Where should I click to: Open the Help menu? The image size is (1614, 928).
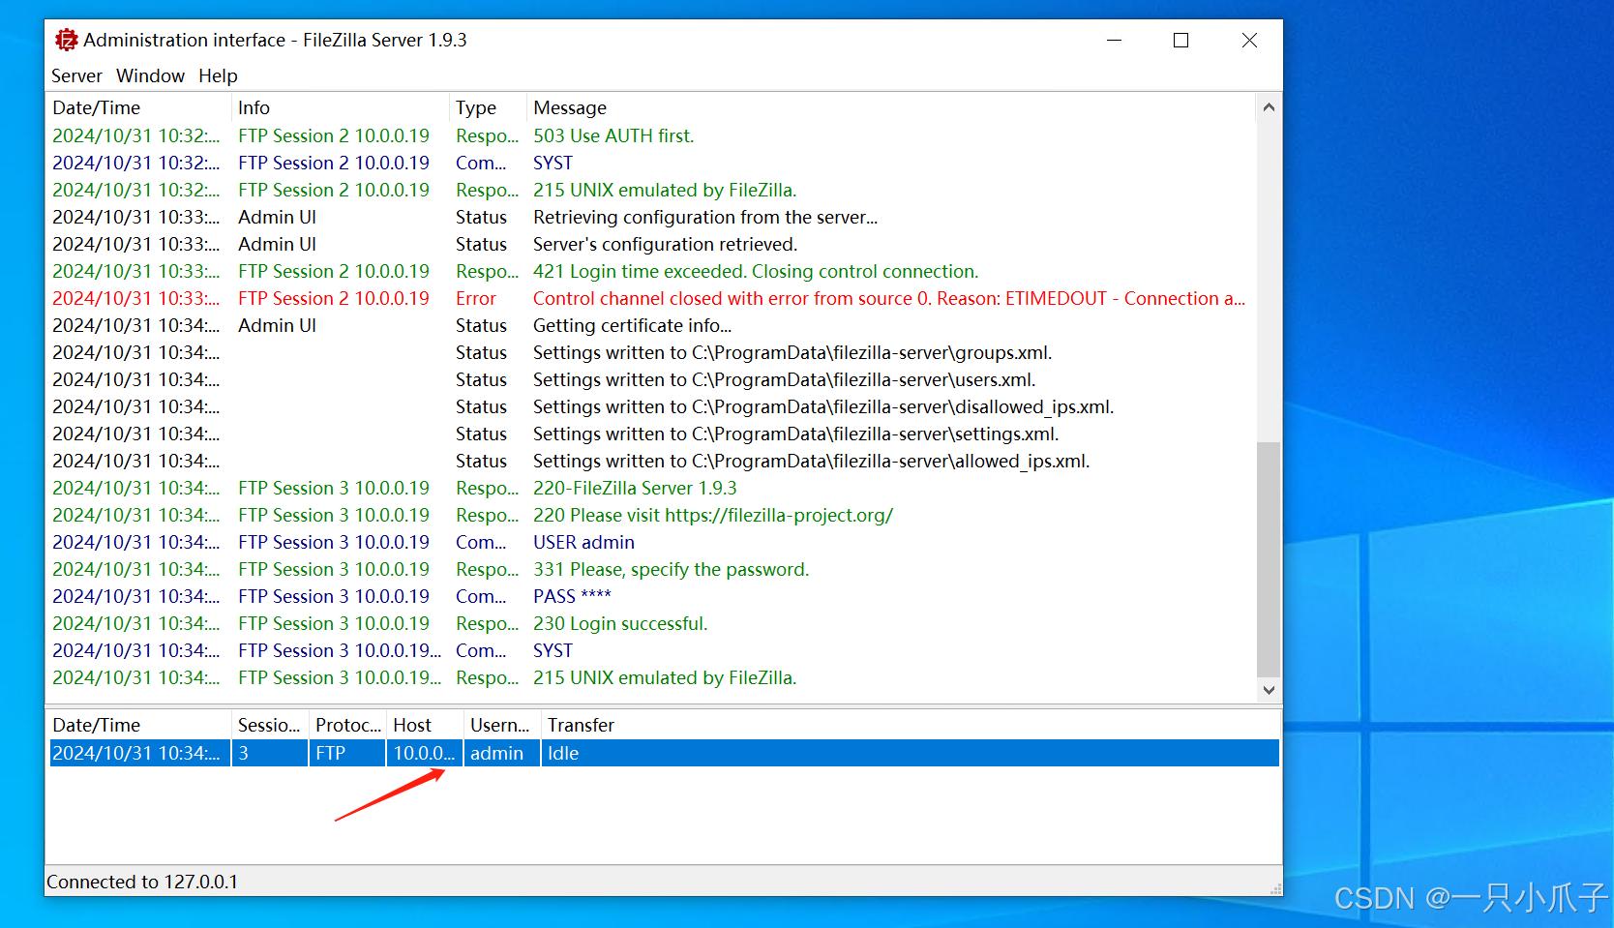[218, 75]
